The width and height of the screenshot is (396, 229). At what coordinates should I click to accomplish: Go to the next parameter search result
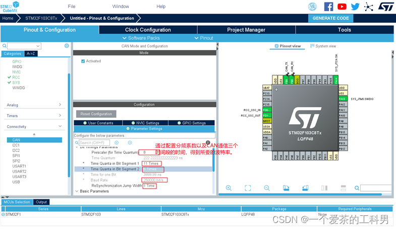click(130, 143)
